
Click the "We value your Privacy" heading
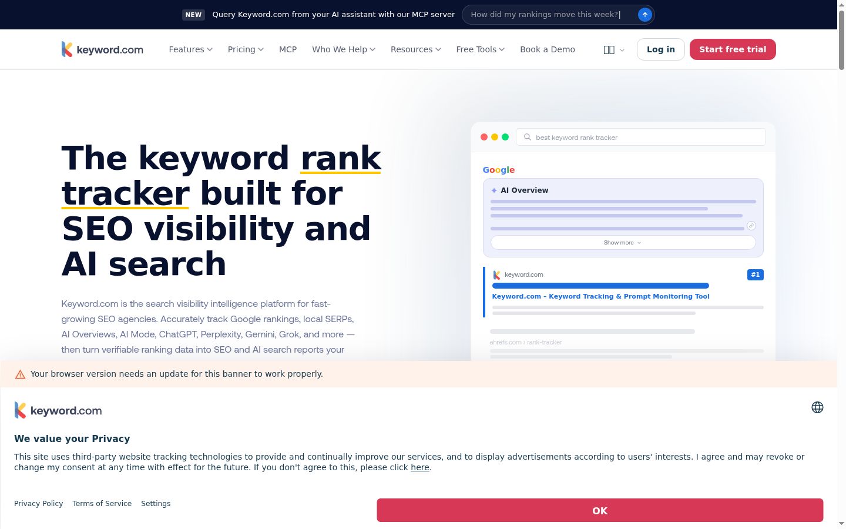pos(72,438)
